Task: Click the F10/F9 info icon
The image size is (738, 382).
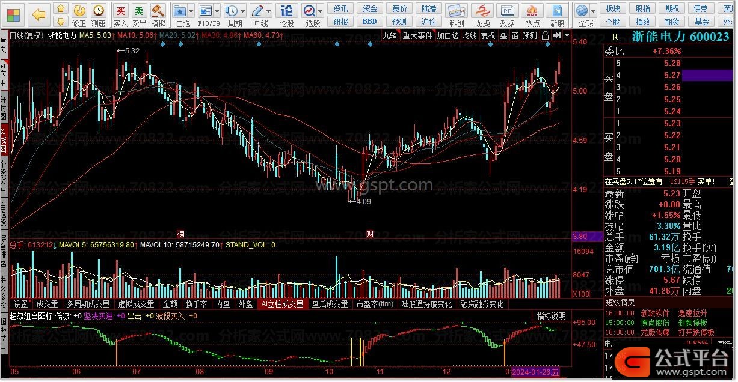Action: (x=205, y=10)
